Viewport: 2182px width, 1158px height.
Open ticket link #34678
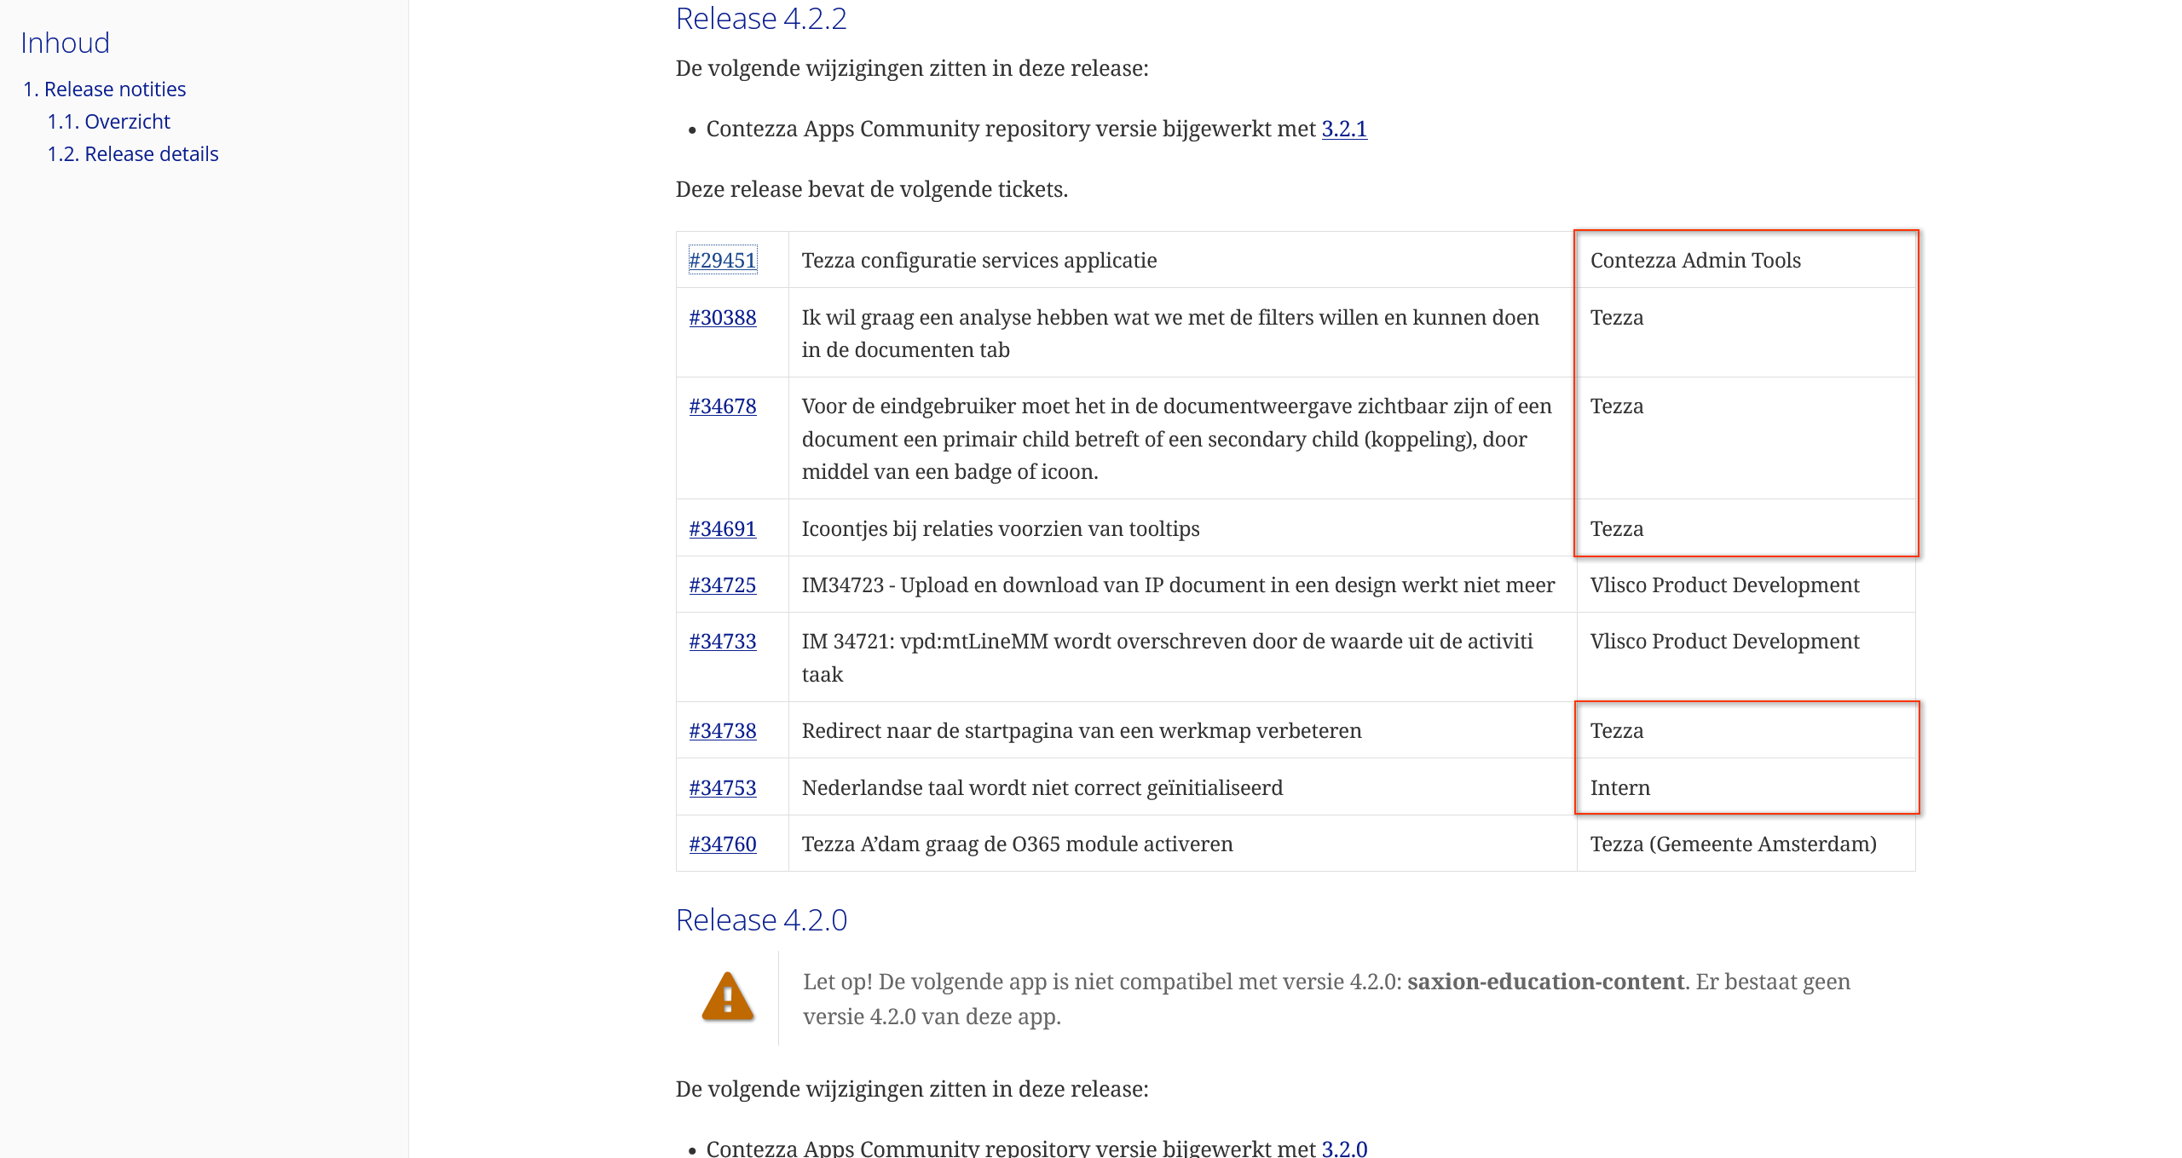pos(722,406)
